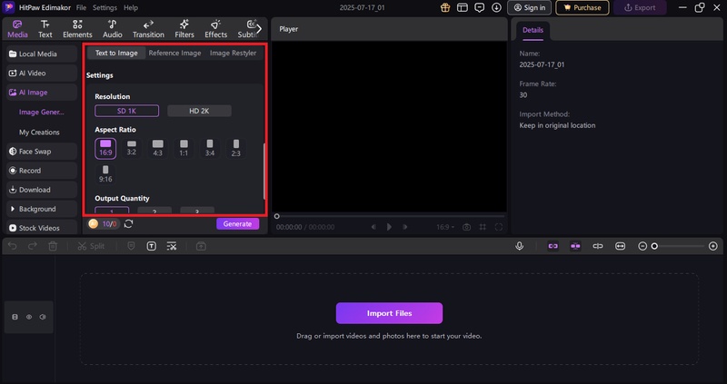Switch to the Image Restyler tab
This screenshot has width=727, height=384.
pyautogui.click(x=233, y=53)
